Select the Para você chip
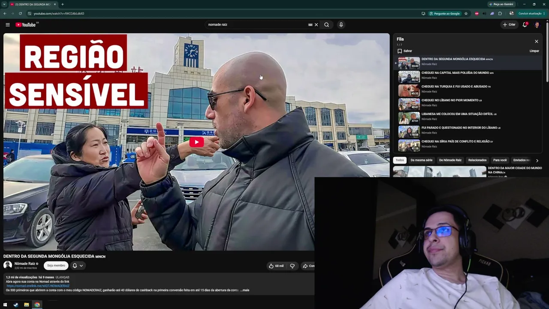 (500, 161)
